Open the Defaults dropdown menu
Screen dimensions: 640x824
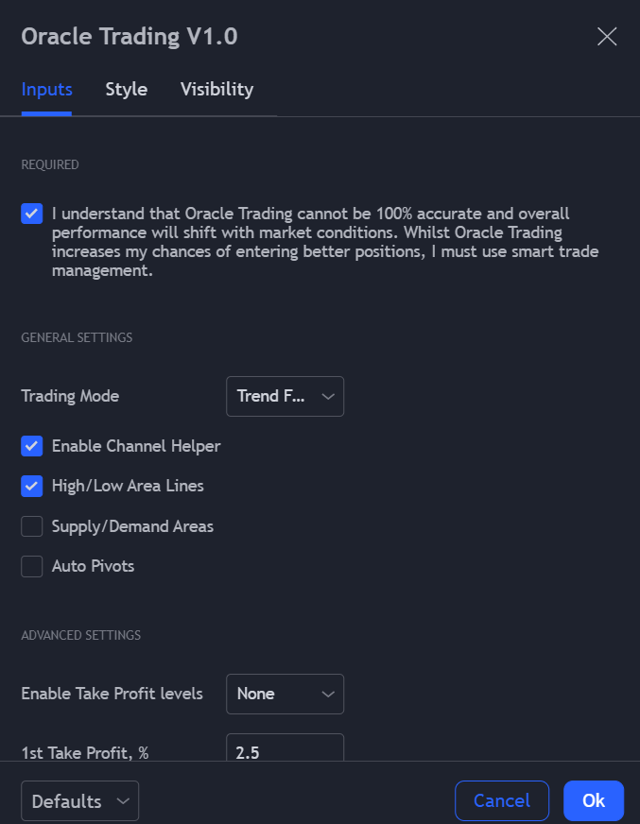[79, 801]
